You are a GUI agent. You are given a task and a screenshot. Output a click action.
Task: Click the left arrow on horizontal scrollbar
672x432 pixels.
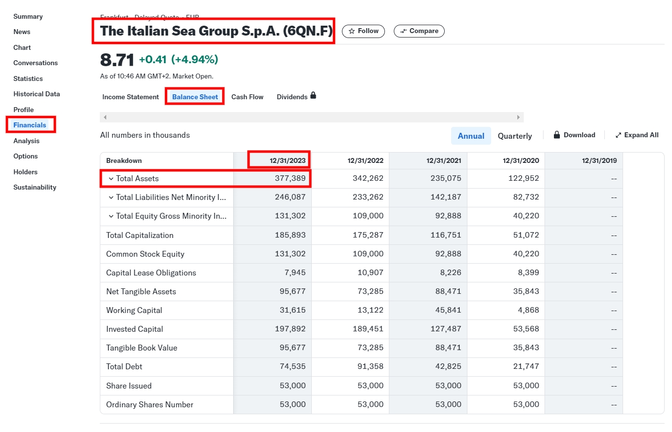click(x=105, y=118)
